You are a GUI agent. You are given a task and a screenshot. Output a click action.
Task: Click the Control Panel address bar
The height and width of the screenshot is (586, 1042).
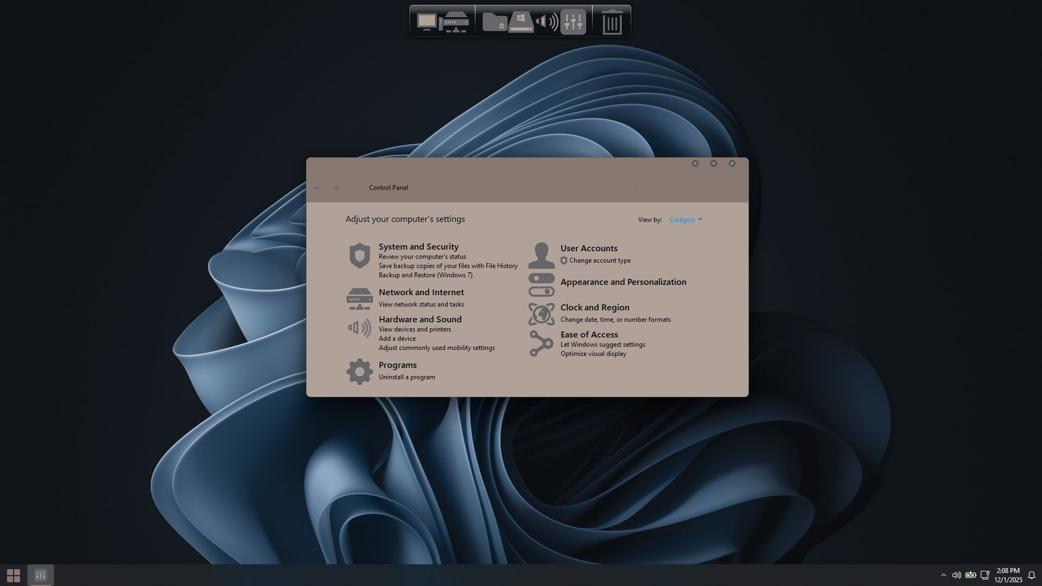488,188
